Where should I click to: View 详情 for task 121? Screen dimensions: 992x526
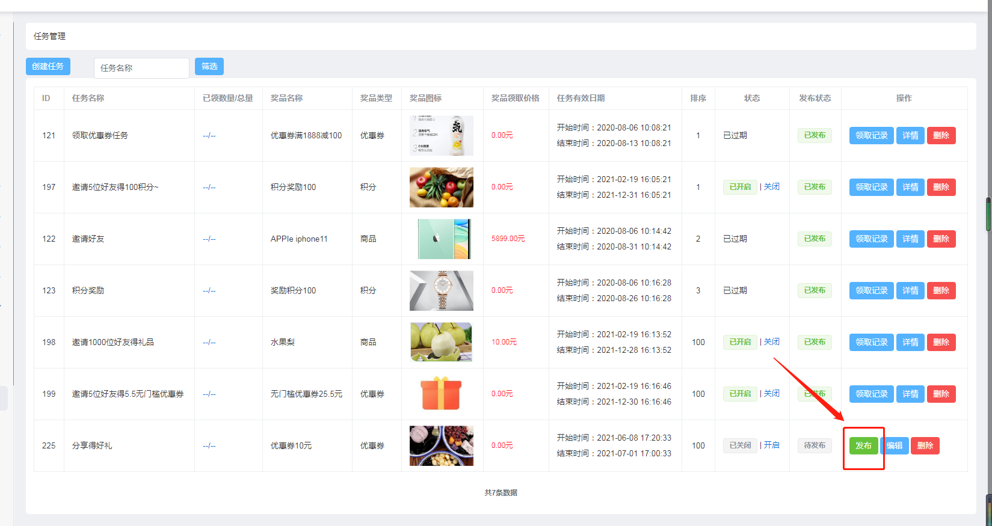click(x=910, y=135)
